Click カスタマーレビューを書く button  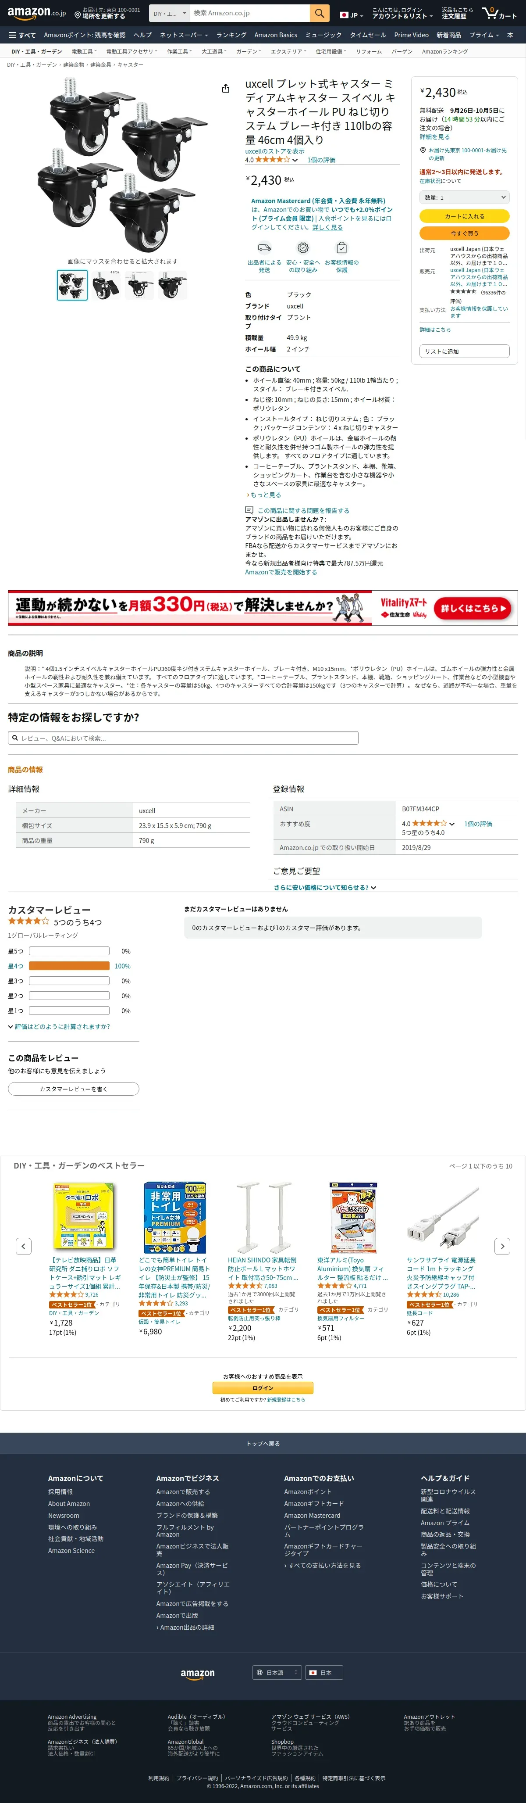click(x=74, y=1089)
